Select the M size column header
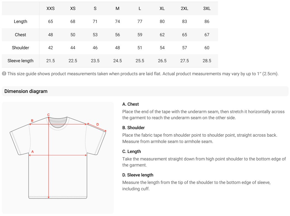This screenshot has height=216, width=290. [x=118, y=9]
